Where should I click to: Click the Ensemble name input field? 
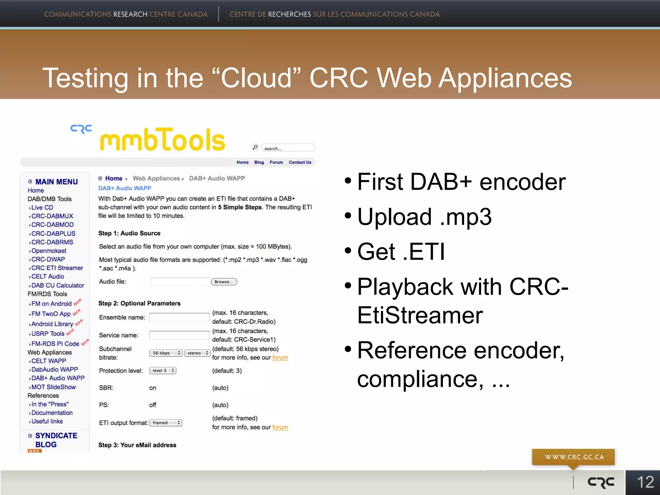pos(179,317)
